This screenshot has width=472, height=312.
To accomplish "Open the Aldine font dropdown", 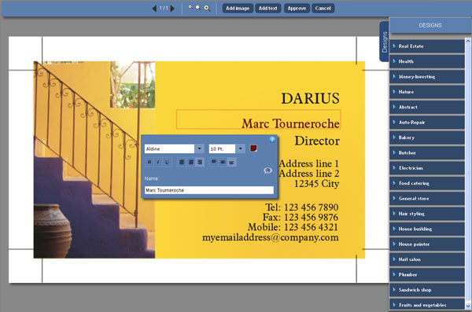I will pyautogui.click(x=199, y=149).
